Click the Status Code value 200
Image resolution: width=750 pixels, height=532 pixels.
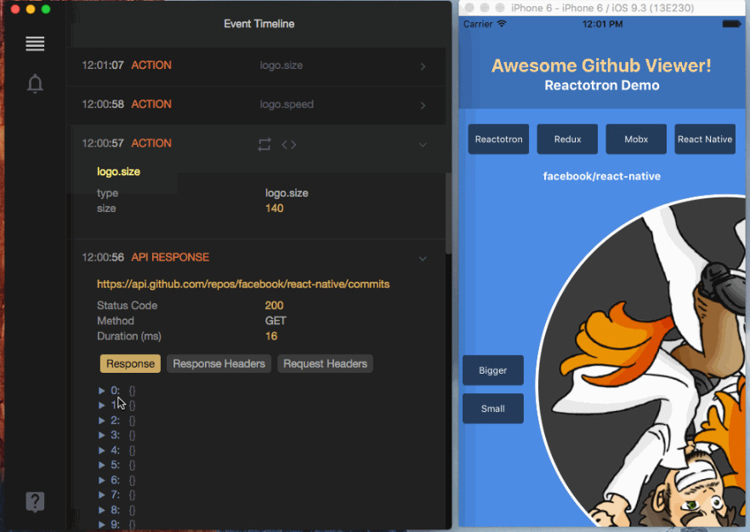[x=274, y=306]
